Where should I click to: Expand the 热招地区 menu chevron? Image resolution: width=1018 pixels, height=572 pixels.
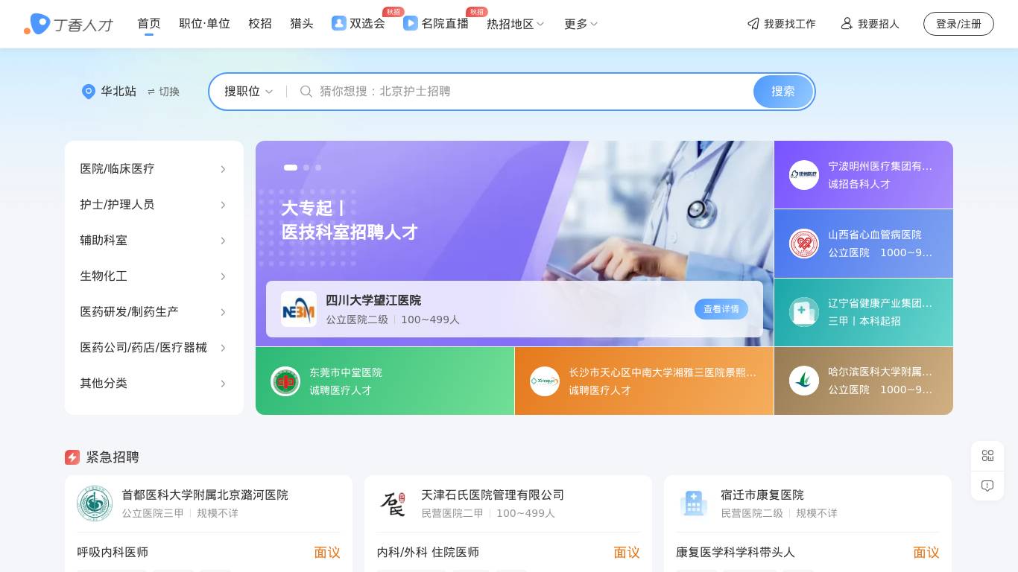[540, 24]
